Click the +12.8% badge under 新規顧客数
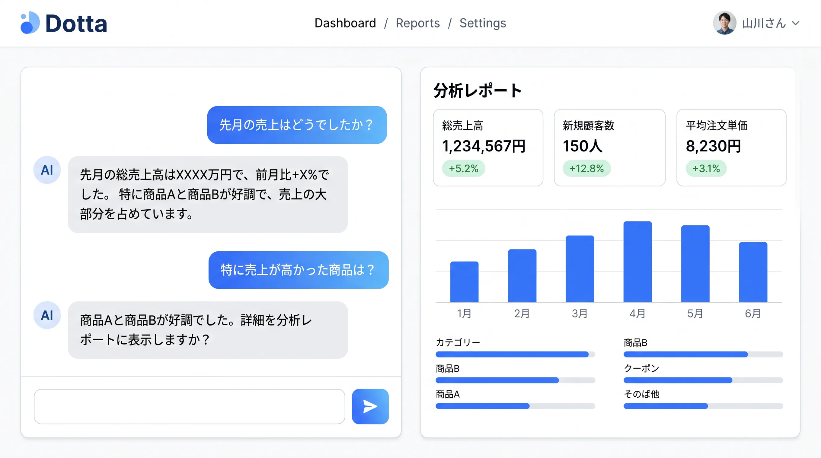The image size is (821, 458). tap(586, 168)
